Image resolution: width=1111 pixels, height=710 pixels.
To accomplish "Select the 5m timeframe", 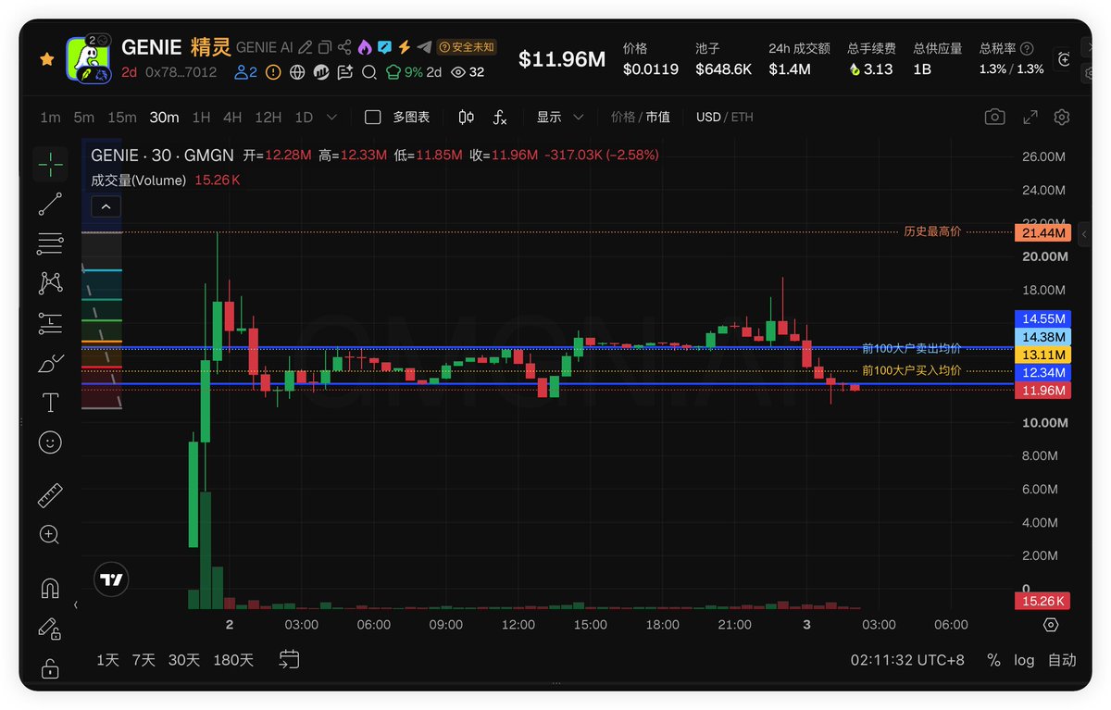I will coord(84,118).
